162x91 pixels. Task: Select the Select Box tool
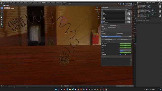2,8
